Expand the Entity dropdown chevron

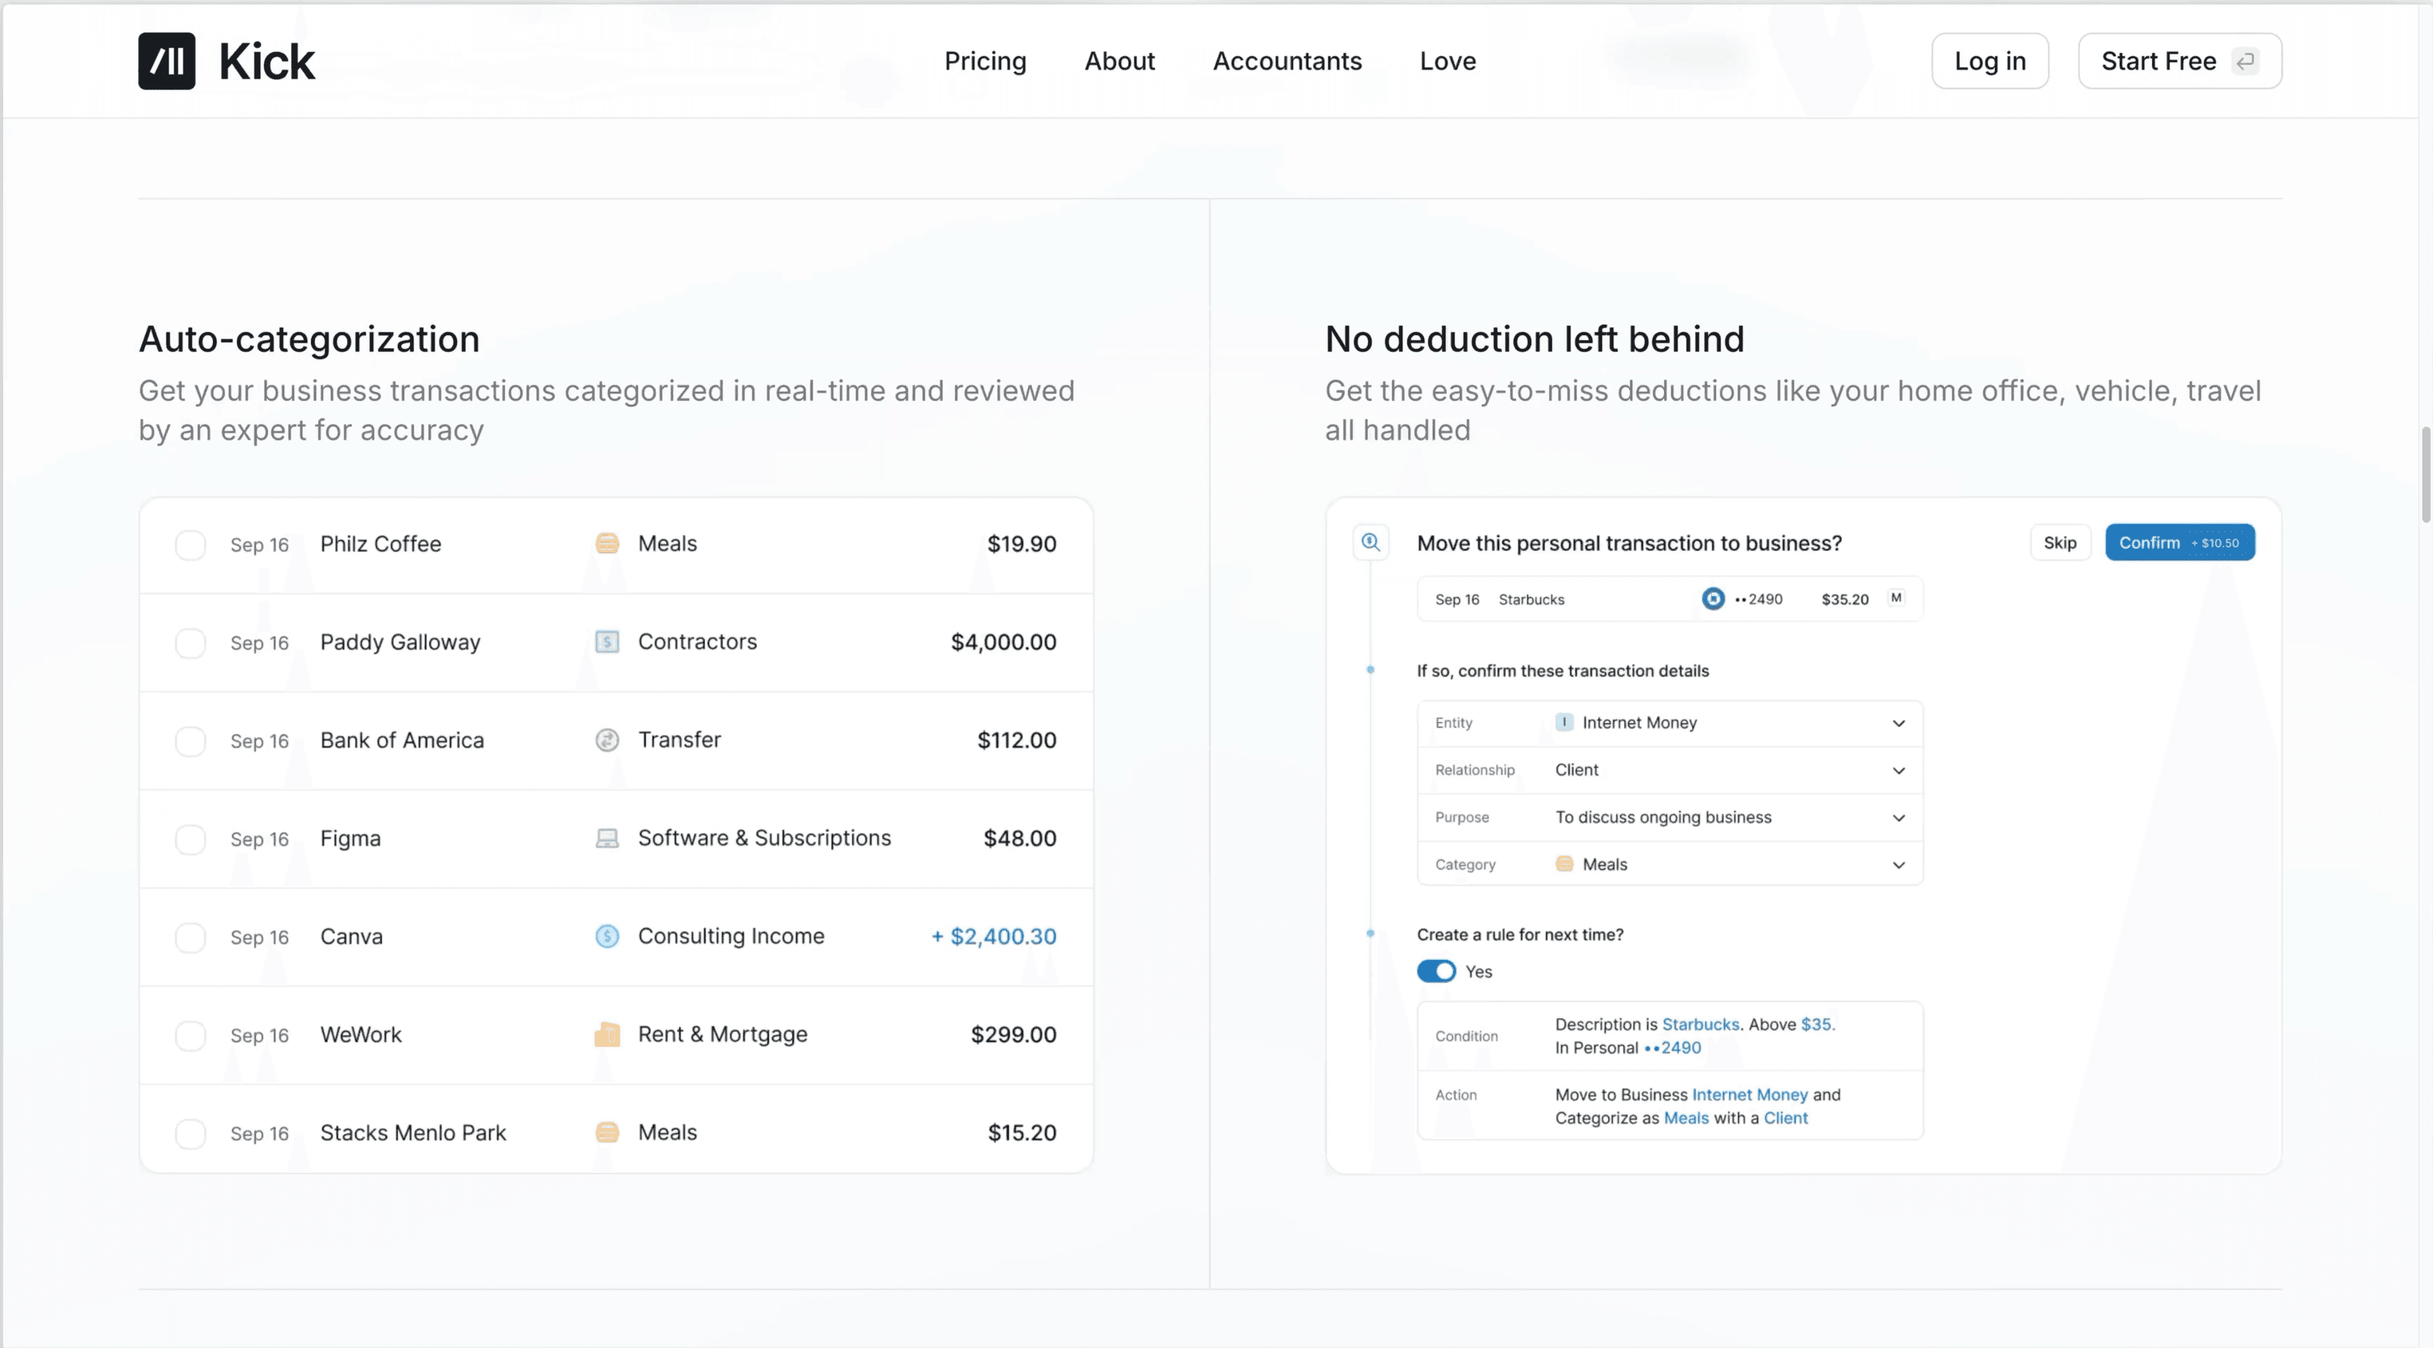click(1898, 724)
